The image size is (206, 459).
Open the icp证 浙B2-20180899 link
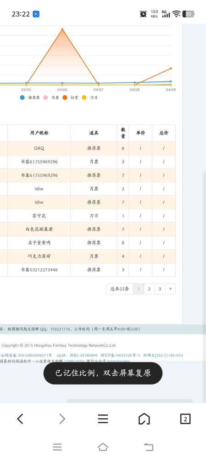77,355
